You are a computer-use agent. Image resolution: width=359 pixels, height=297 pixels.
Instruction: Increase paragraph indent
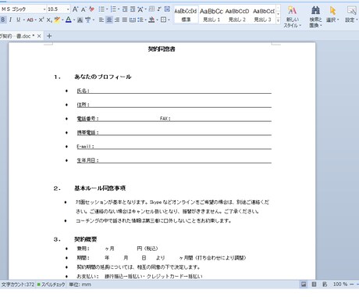click(x=133, y=9)
